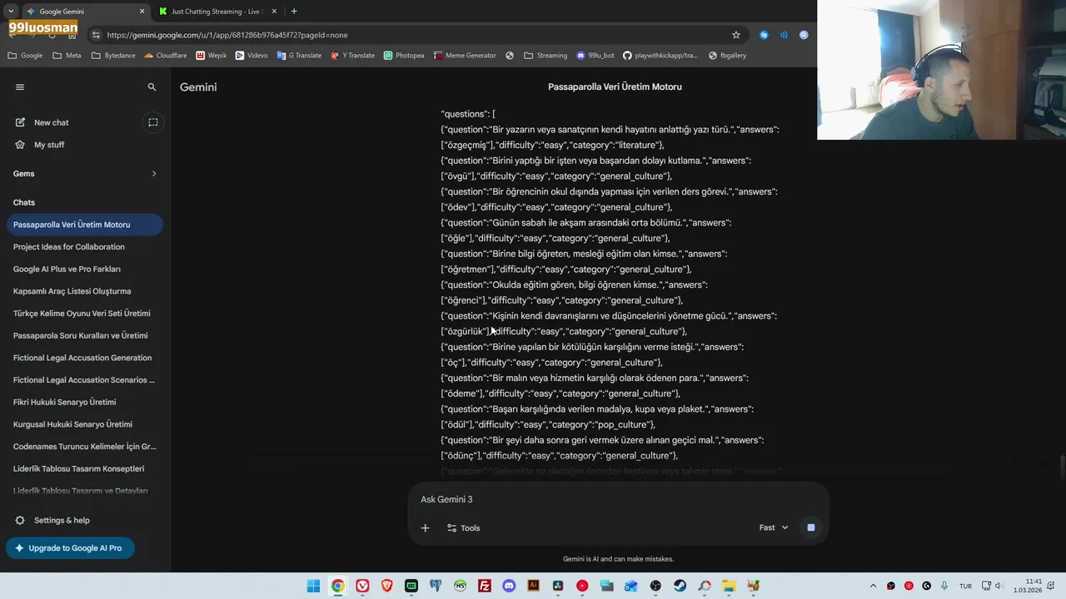Open the new browser tab plus button
The height and width of the screenshot is (599, 1066).
294,12
